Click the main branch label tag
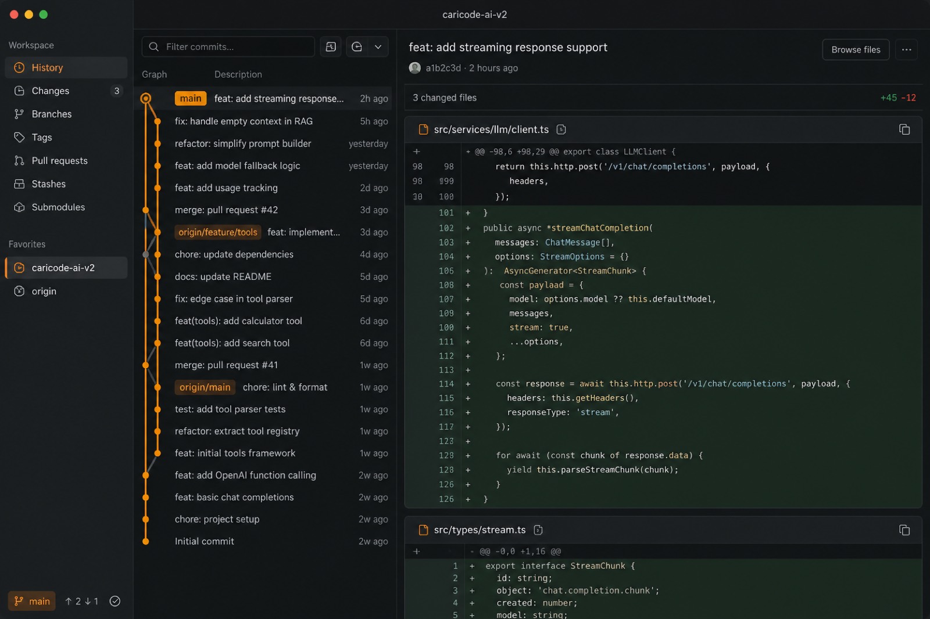This screenshot has height=619, width=930. coord(191,98)
